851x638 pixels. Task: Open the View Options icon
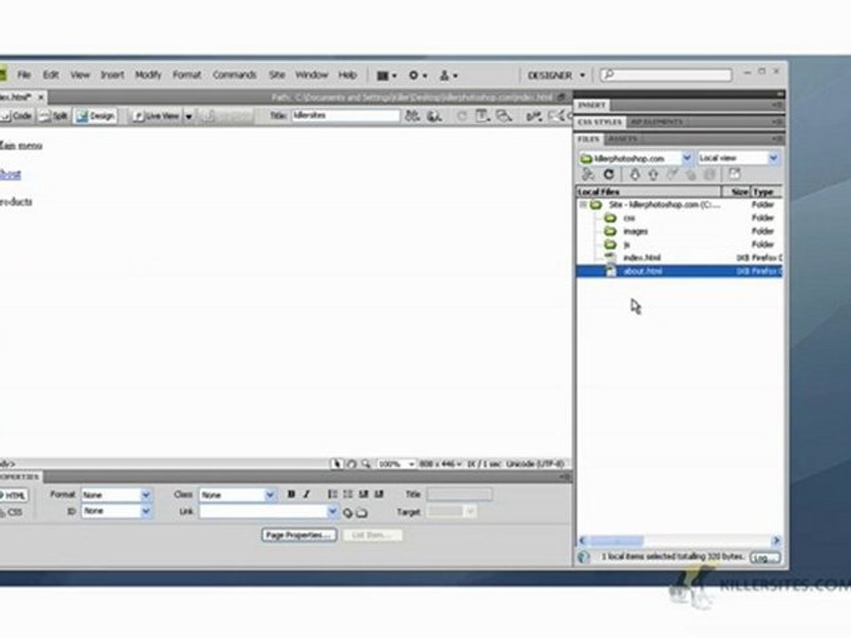[481, 115]
